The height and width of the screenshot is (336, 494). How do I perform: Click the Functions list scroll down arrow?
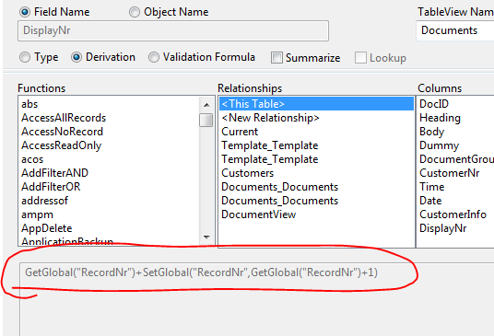206,237
